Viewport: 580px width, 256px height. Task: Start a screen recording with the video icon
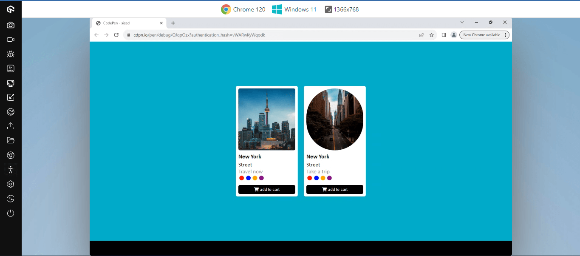point(11,39)
